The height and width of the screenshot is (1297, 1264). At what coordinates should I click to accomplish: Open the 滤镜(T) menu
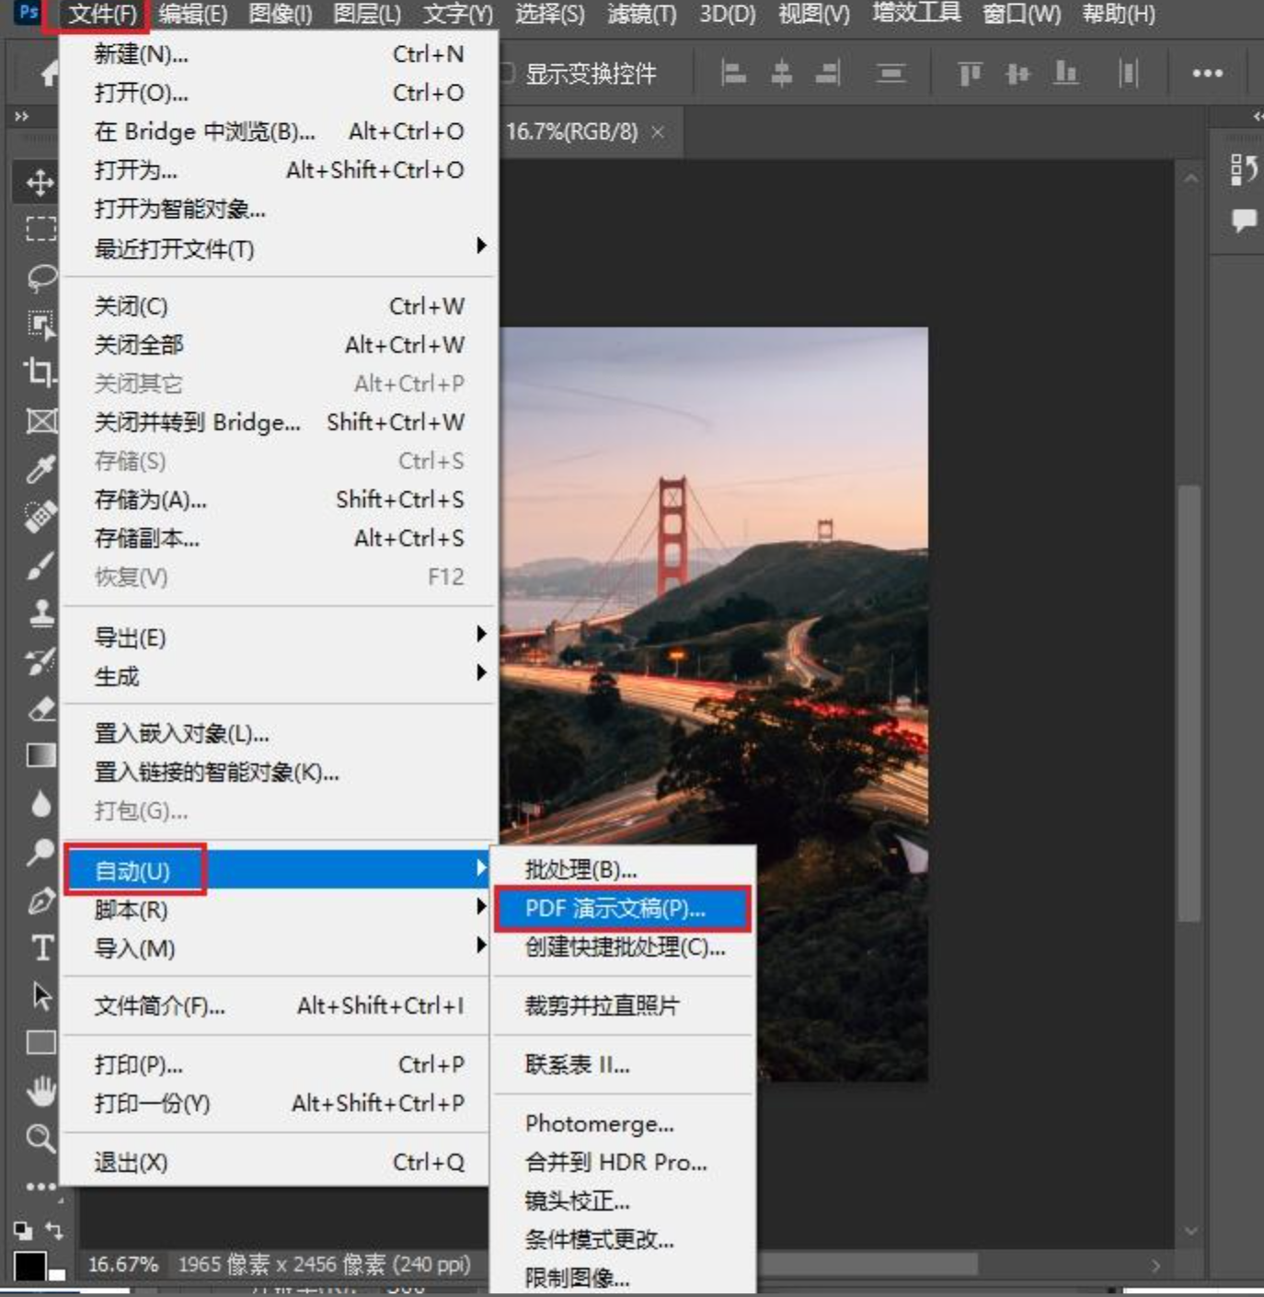tap(641, 15)
